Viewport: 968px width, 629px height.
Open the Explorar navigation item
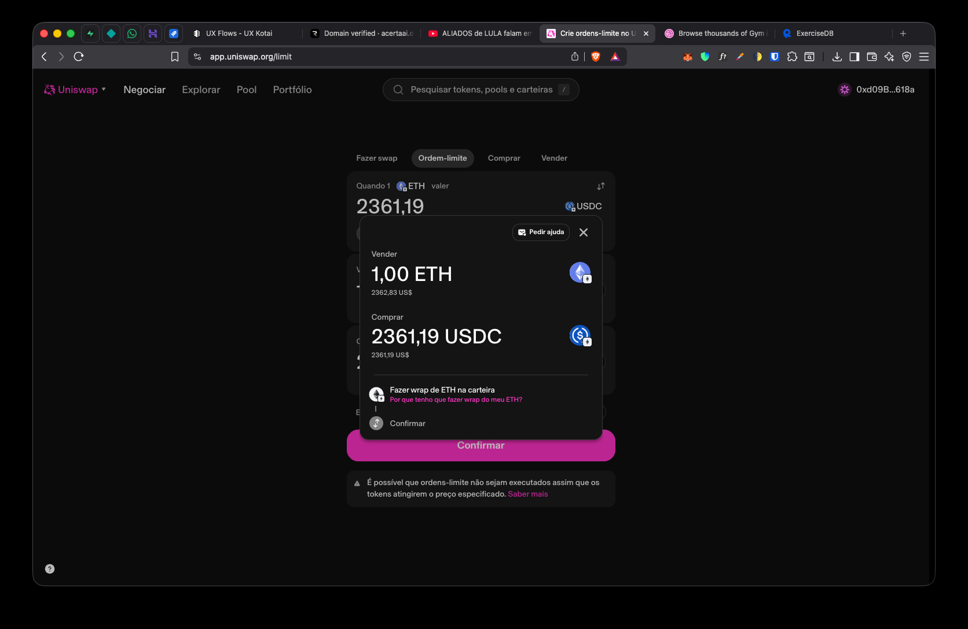201,90
